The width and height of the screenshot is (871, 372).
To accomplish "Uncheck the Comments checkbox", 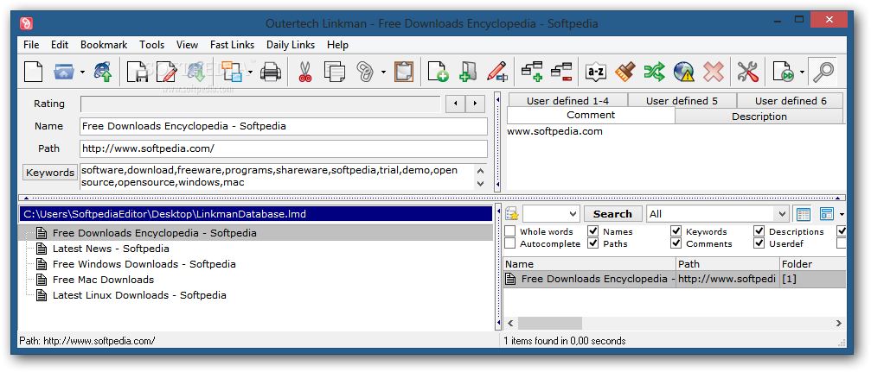I will coord(676,243).
